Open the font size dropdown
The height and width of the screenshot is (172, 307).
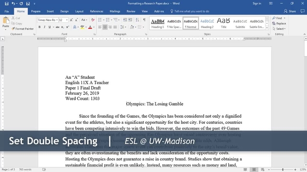point(67,20)
